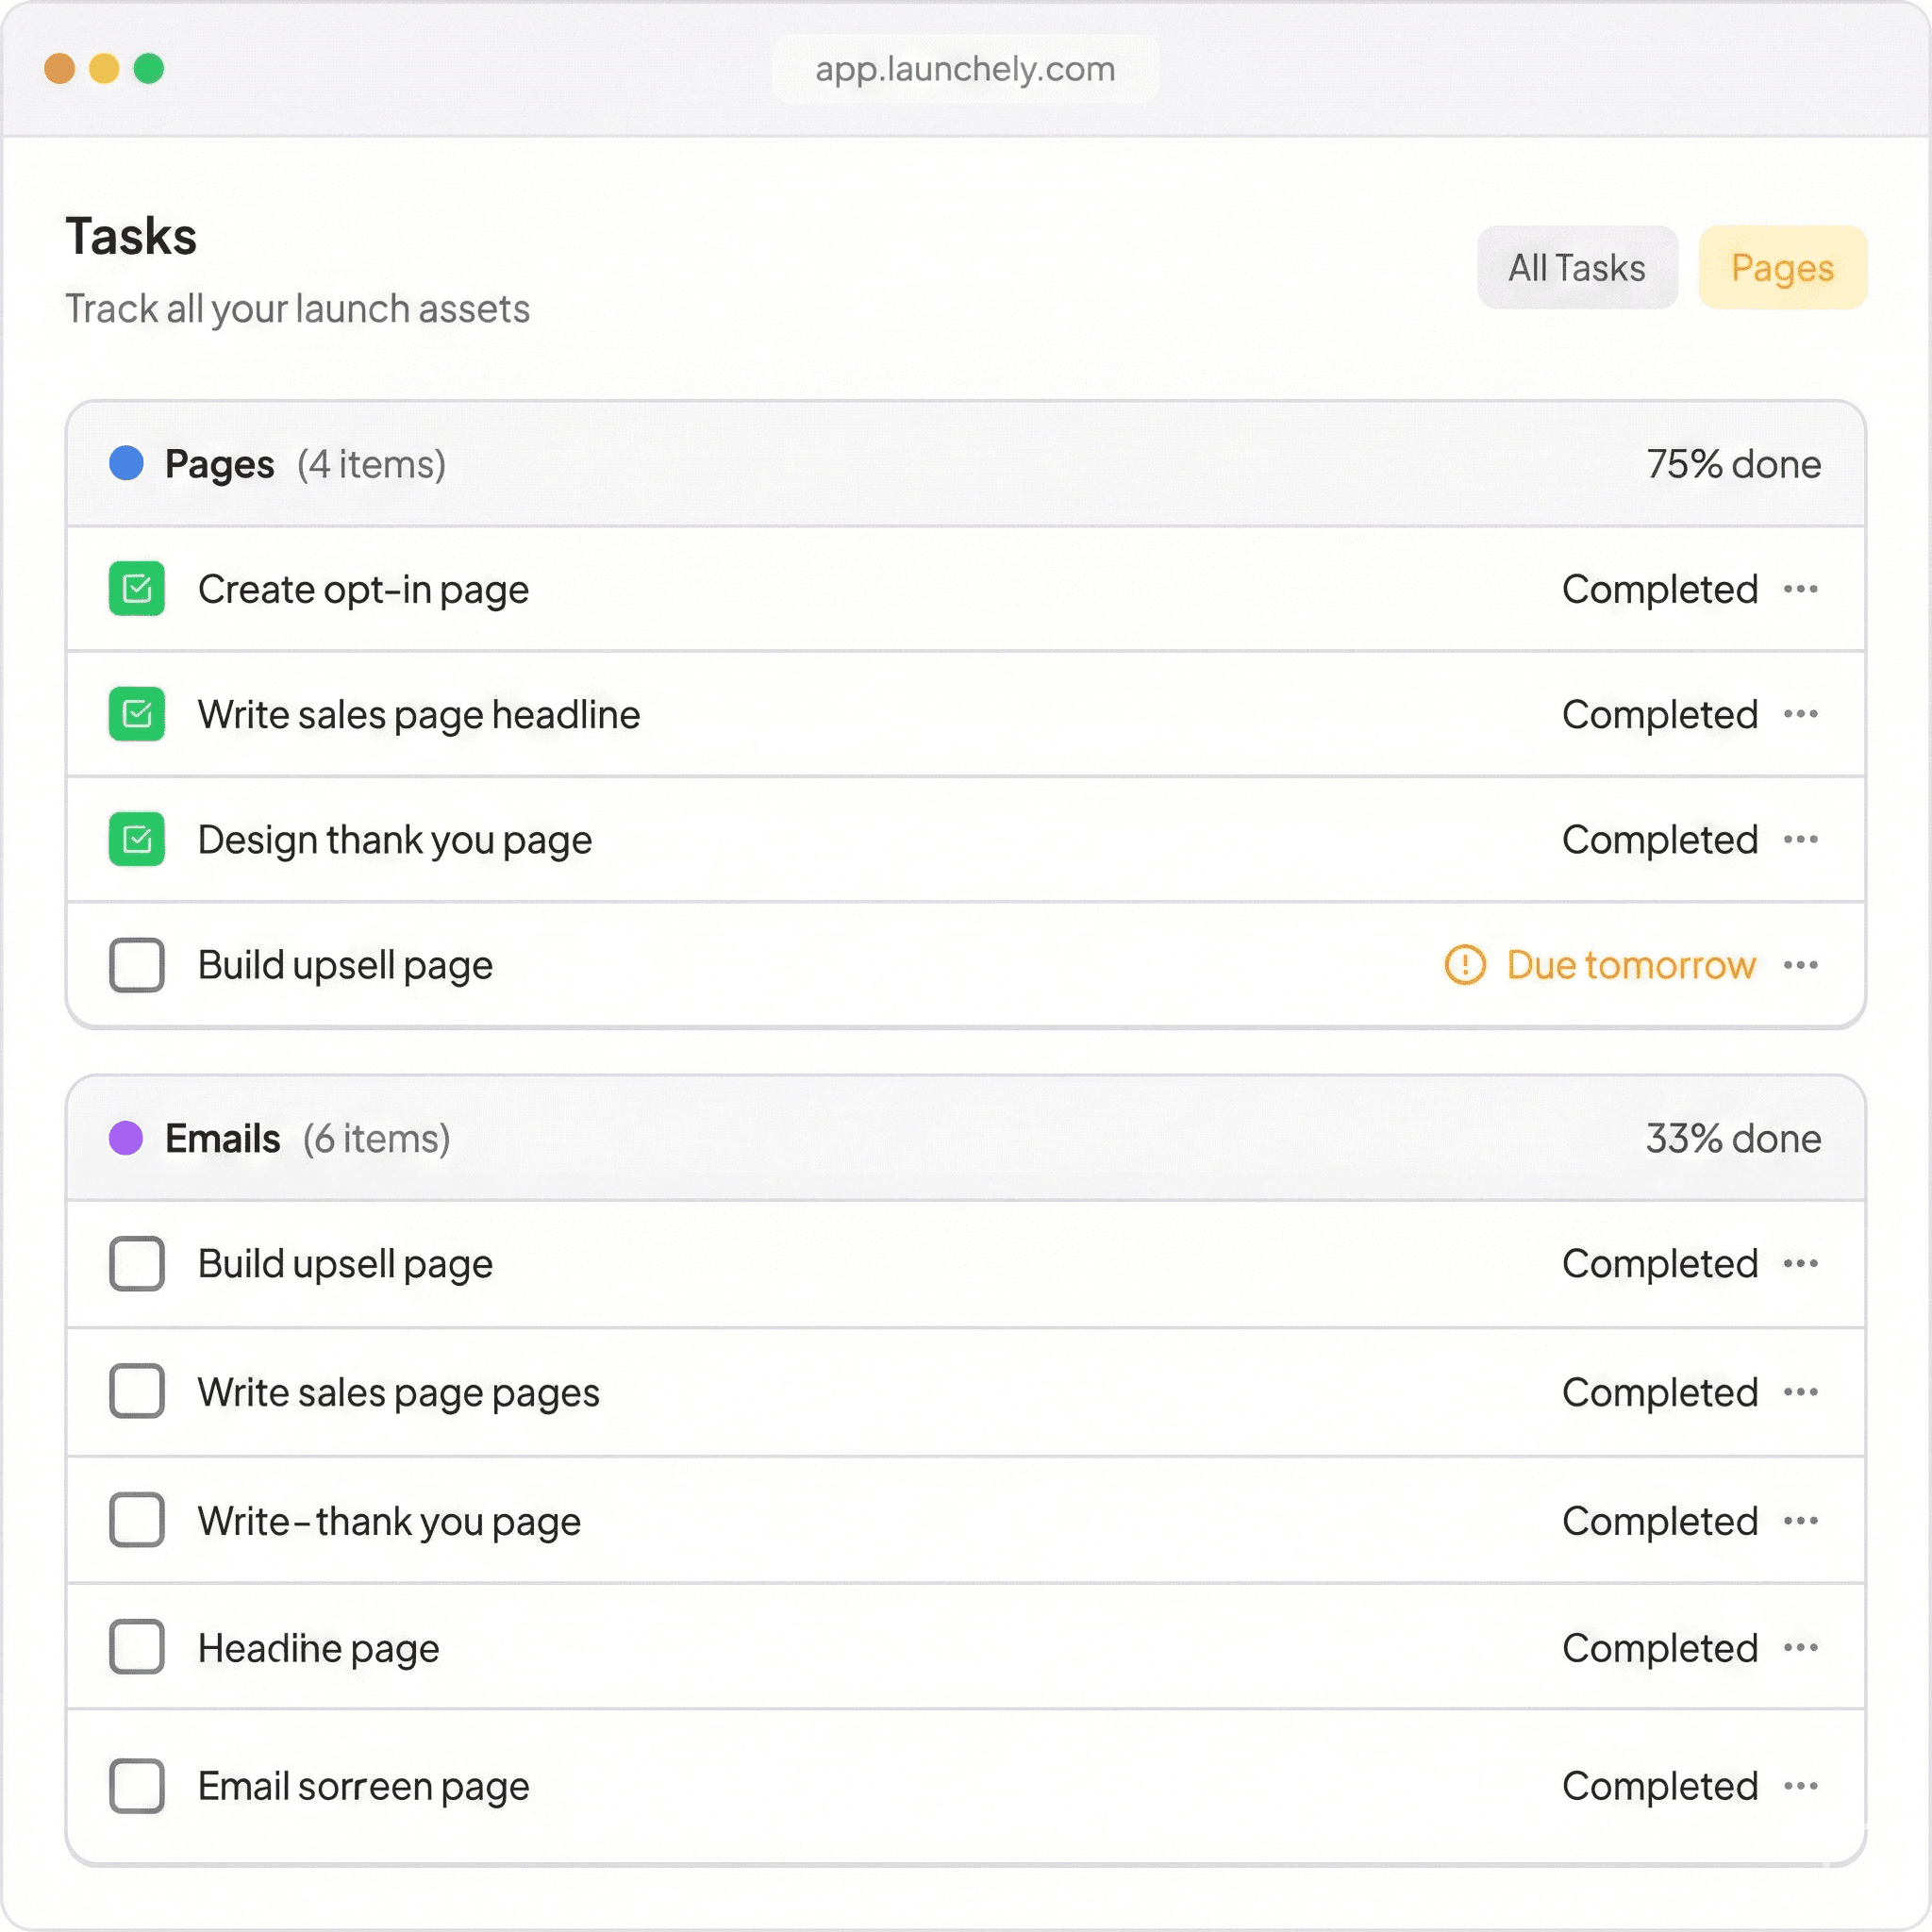Click the app.launchely.com address bar
This screenshot has height=1932, width=1932.
(x=965, y=69)
